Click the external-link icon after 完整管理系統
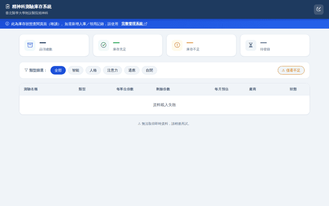Screen dimensions: 329x206 [x=145, y=24]
